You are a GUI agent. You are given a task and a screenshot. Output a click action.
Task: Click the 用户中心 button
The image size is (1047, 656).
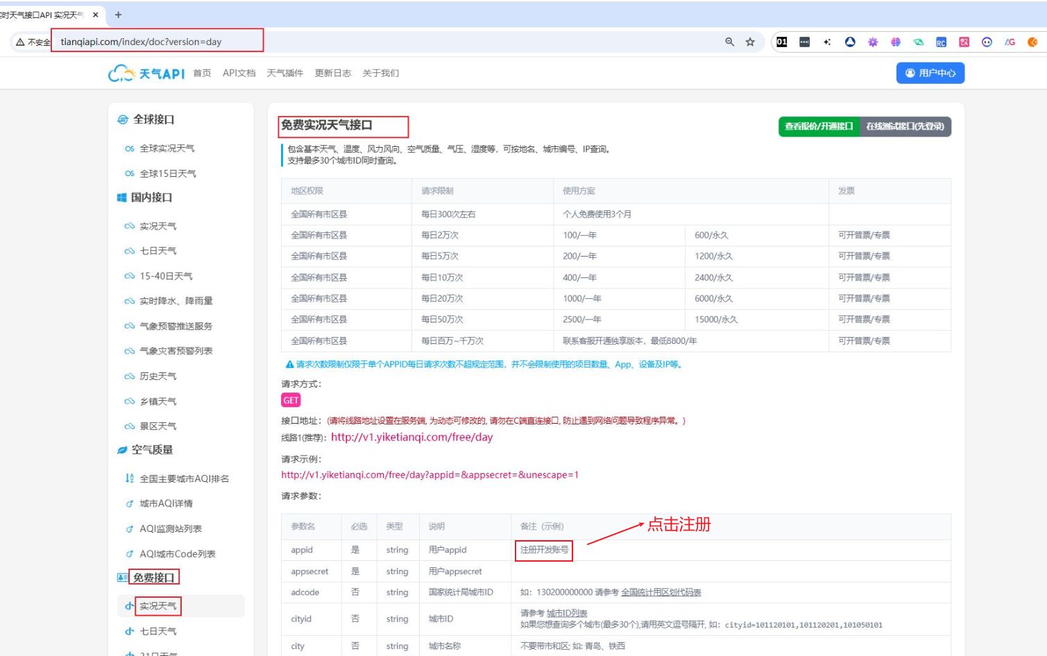[x=930, y=73]
